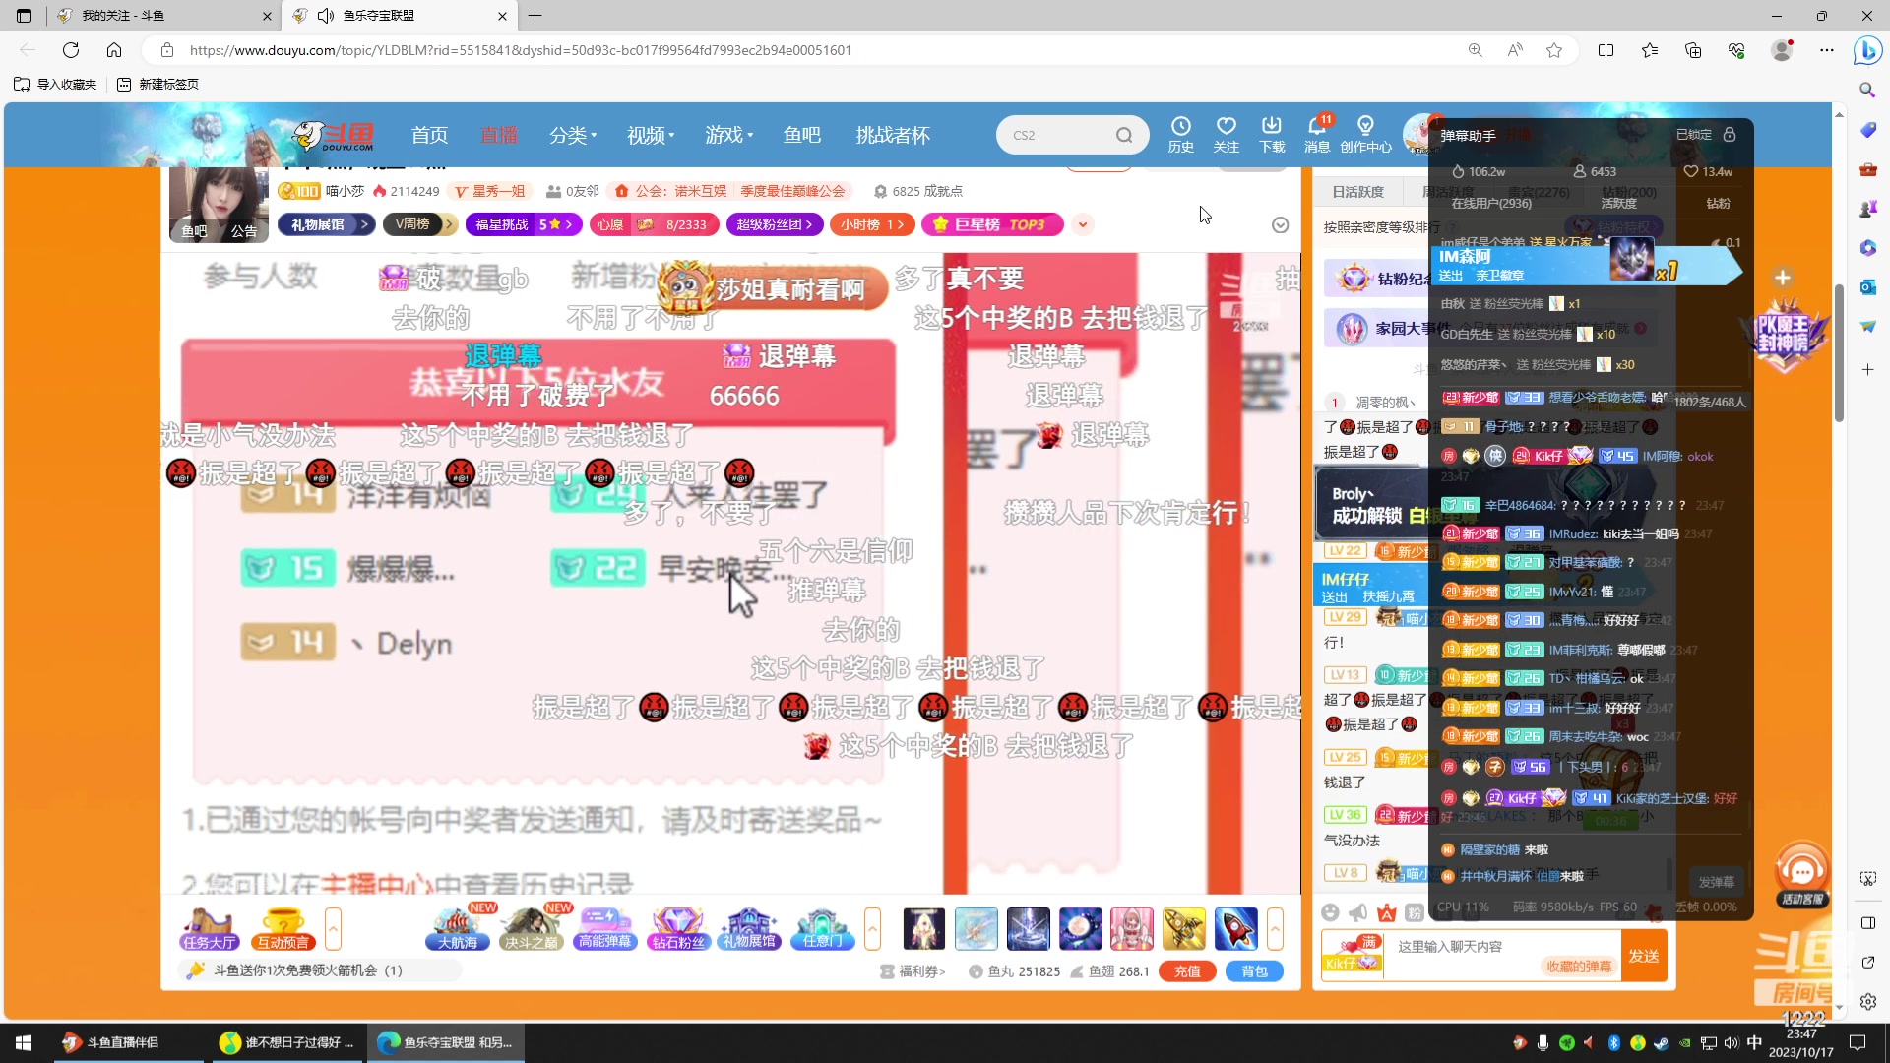Image resolution: width=1890 pixels, height=1063 pixels.
Task: Click 发弹幕 button in overlay
Action: pyautogui.click(x=1716, y=882)
